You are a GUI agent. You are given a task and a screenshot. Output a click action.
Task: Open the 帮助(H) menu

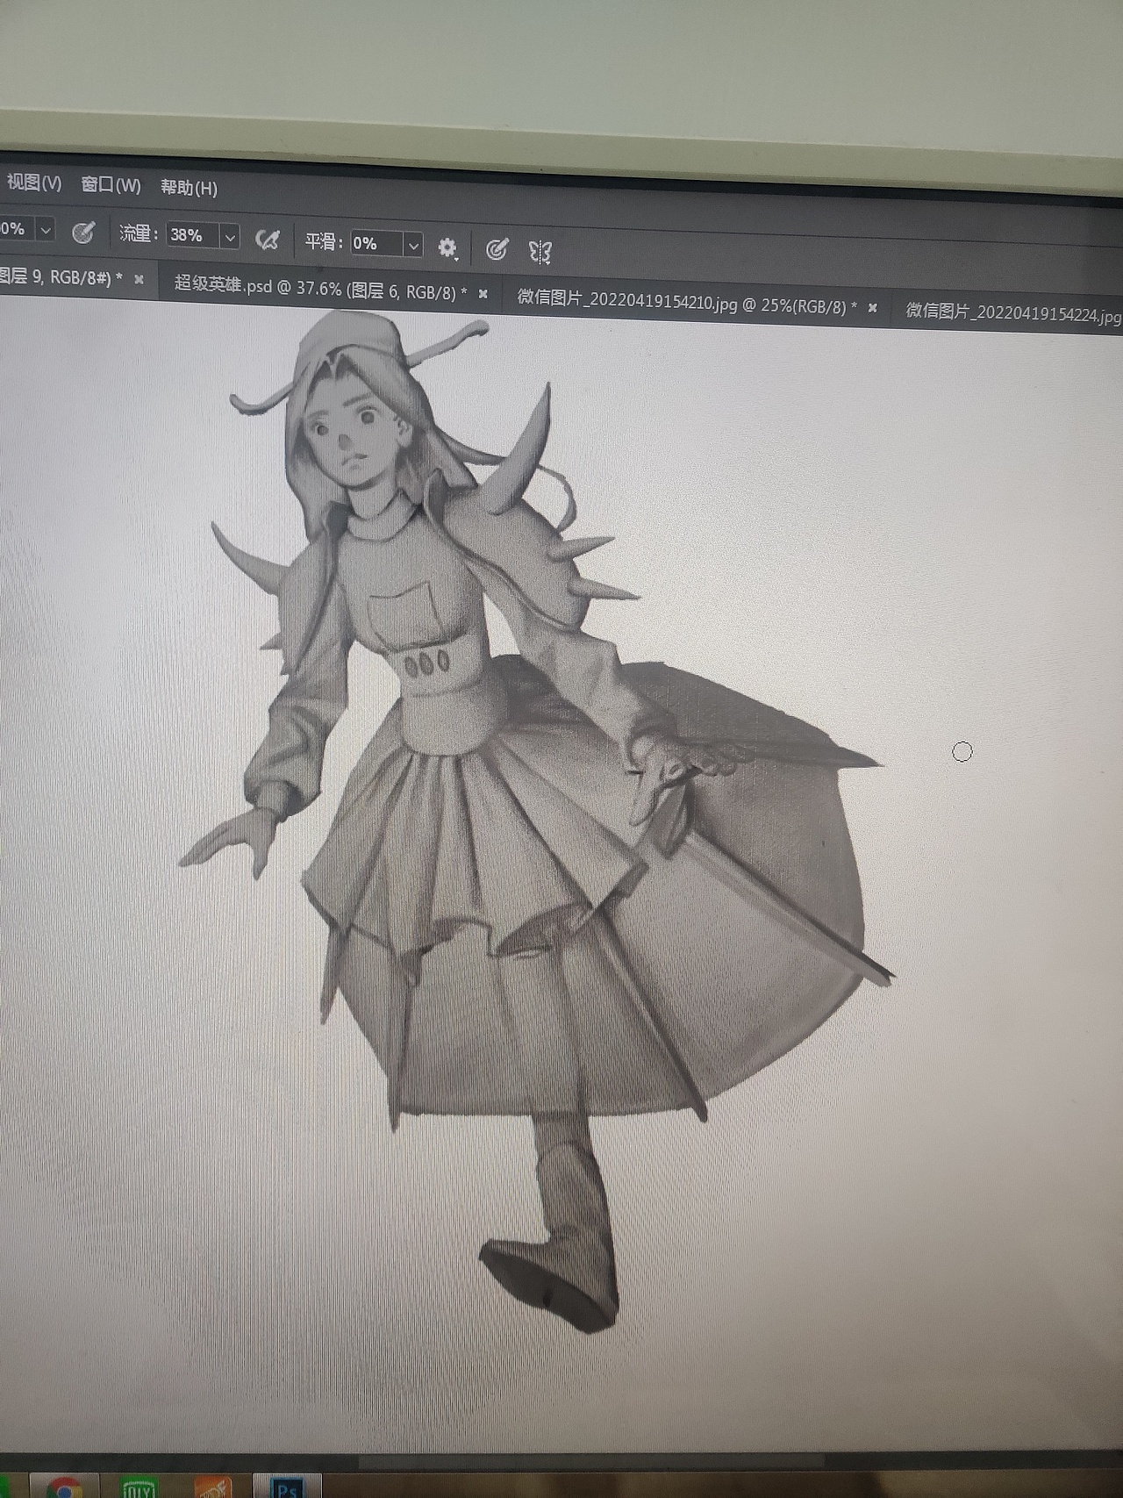coord(189,188)
